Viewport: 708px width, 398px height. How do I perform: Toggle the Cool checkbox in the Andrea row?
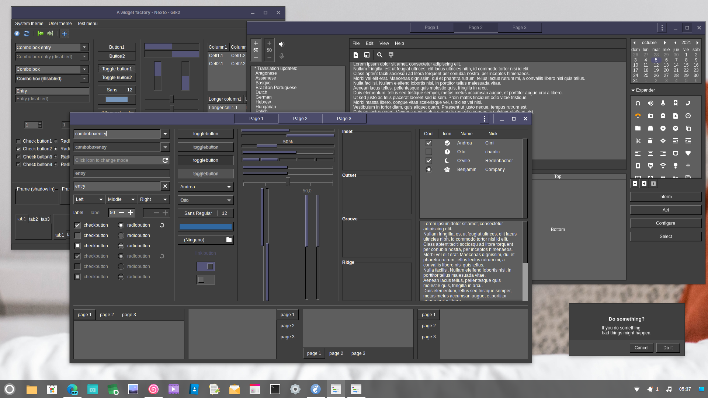coord(429,143)
